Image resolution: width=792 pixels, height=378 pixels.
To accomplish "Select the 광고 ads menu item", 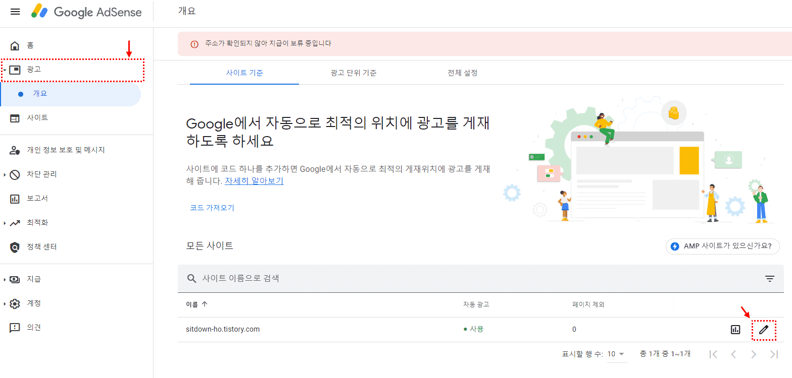I will (73, 70).
